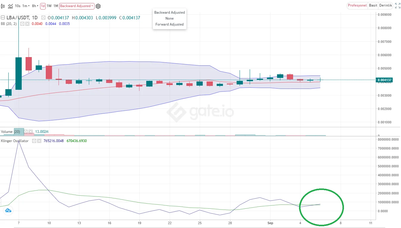Click the BB upper band value 0.0044
This screenshot has width=401, height=228.
click(x=51, y=24)
